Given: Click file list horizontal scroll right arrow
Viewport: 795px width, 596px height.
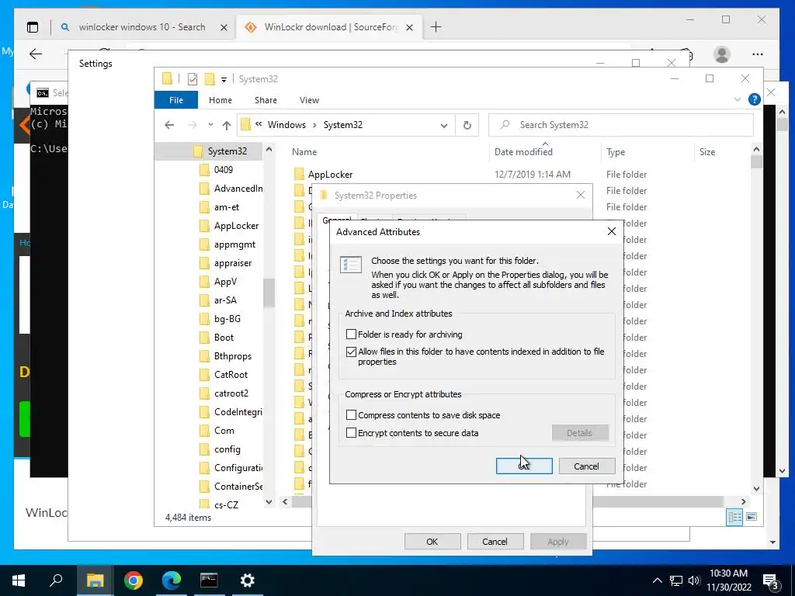Looking at the screenshot, I should coord(743,502).
